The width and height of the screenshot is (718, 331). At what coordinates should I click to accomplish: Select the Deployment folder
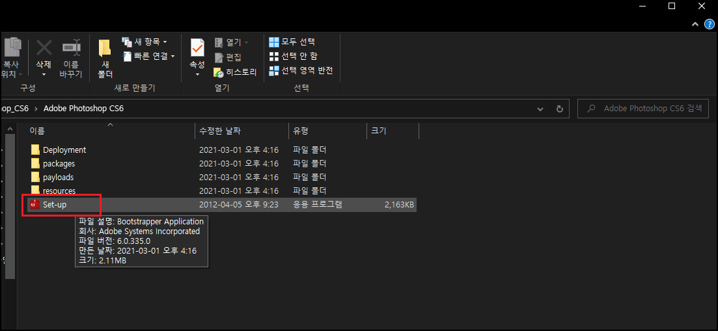pyautogui.click(x=222, y=150)
